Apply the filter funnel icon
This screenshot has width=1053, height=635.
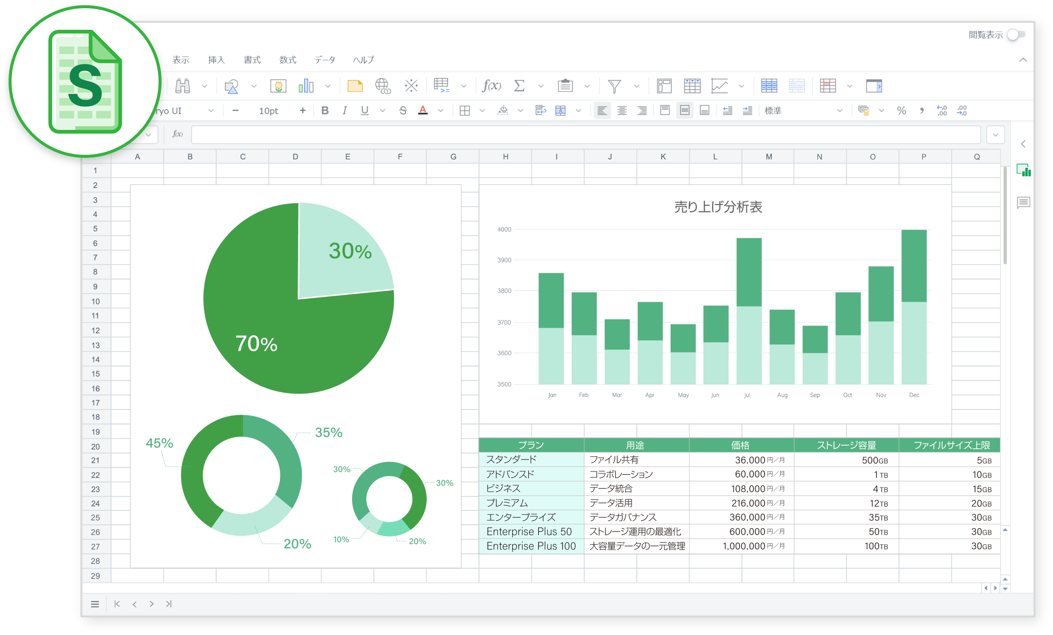[x=614, y=86]
